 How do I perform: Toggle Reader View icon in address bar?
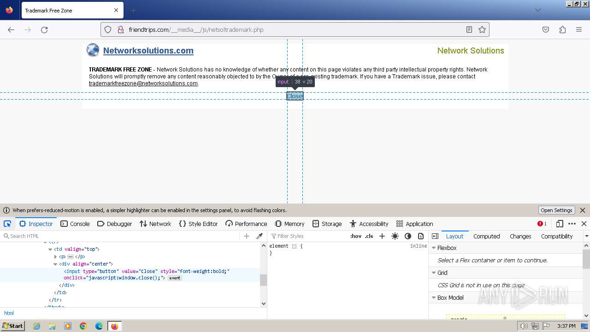coord(469,30)
